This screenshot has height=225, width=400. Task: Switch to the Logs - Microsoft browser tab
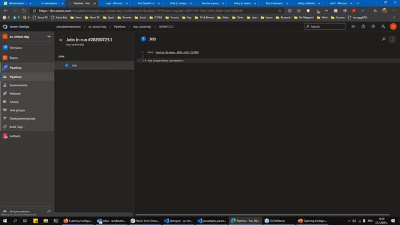coord(114,3)
